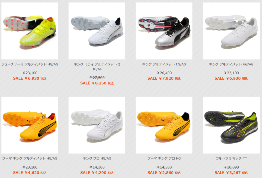Click the SALE ¥8,250 price text
Image resolution: width=262 pixels, height=178 pixels.
(x=97, y=83)
